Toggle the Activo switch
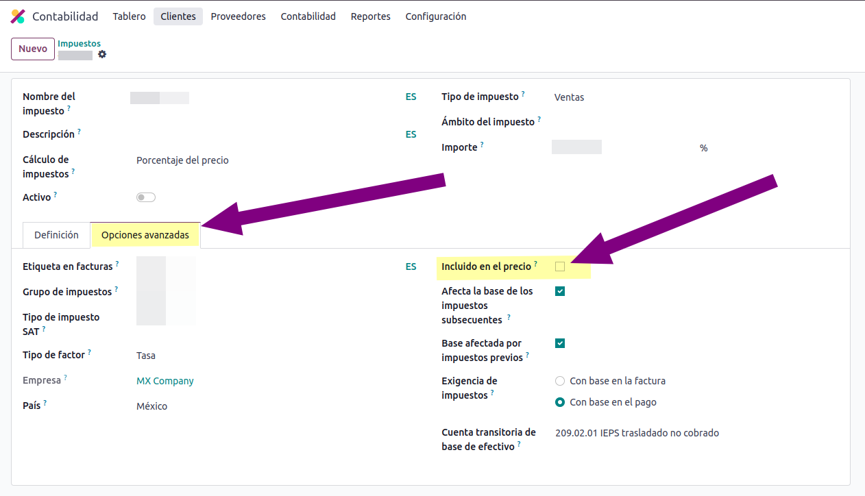The image size is (865, 496). 146,197
